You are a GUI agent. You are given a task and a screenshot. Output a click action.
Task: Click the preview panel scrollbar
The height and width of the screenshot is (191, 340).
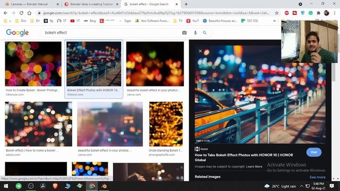[334, 73]
